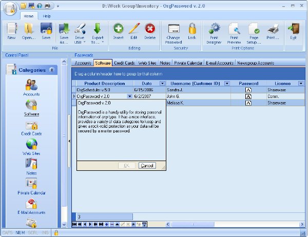Image resolution: width=308 pixels, height=237 pixels.
Task: Click the Print printer icon
Action: (x=273, y=31)
